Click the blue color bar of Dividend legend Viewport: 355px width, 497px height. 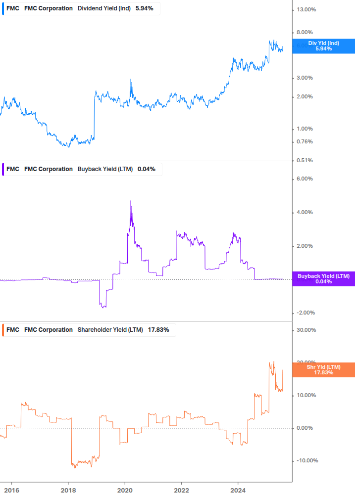[3, 8]
